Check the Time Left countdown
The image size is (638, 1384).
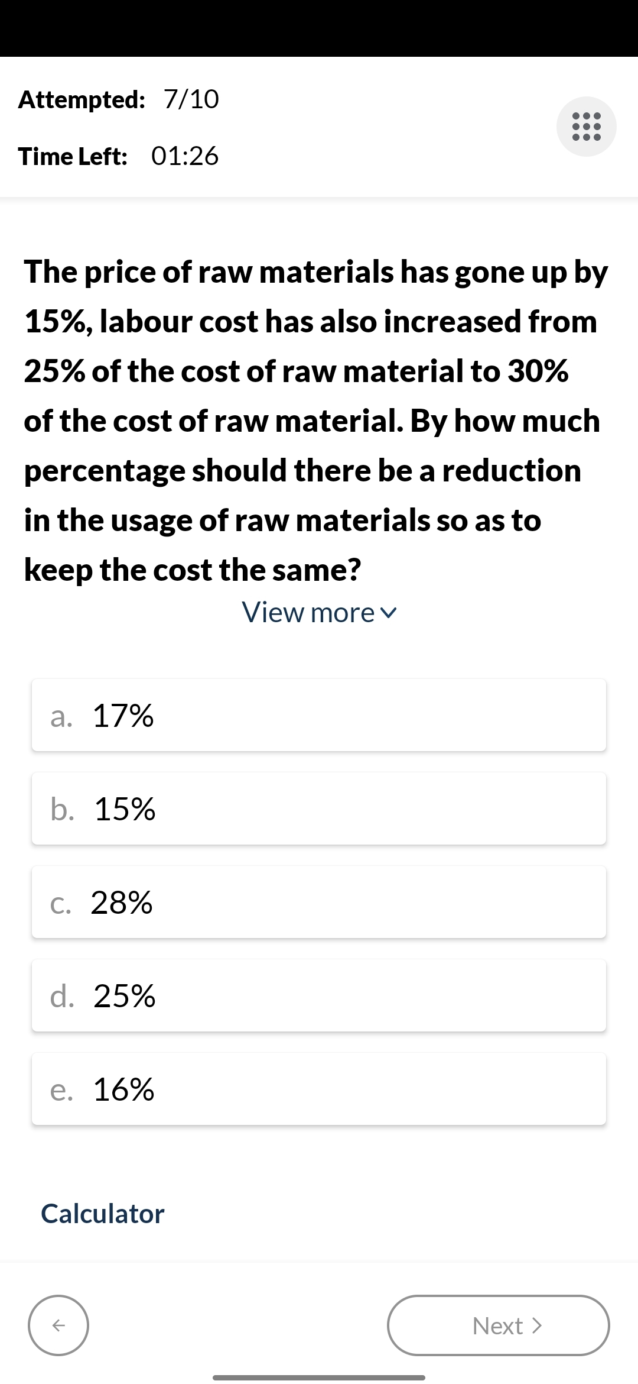click(185, 156)
